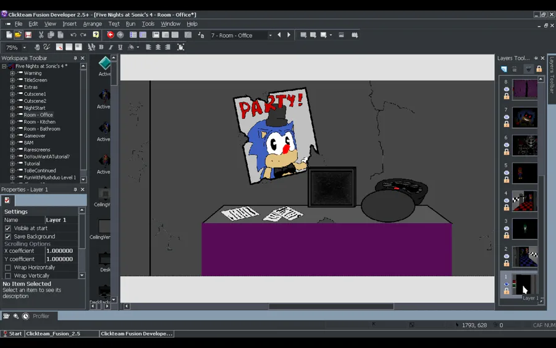
Task: Collapse Five Nights at Sonic's 4 root
Action: tap(4, 66)
